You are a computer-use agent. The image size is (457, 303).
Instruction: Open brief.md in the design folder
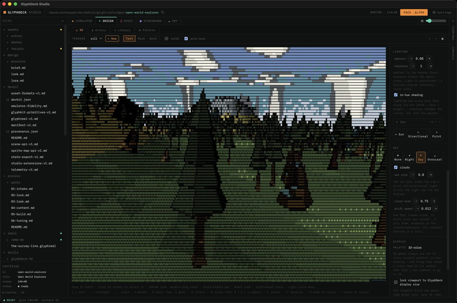pos(18,68)
